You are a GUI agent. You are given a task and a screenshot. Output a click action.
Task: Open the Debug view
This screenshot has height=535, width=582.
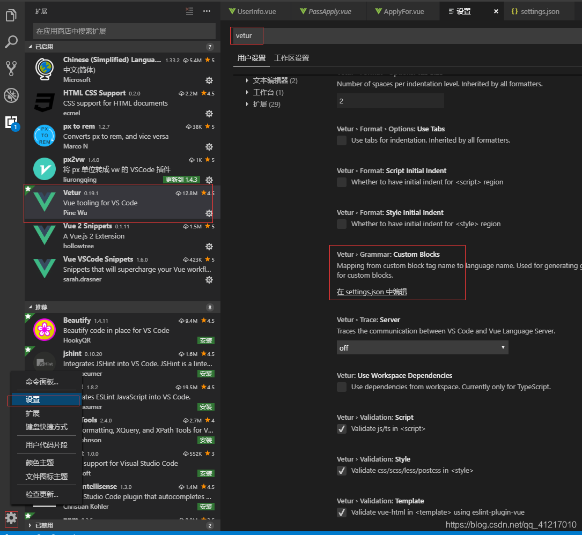pos(11,95)
